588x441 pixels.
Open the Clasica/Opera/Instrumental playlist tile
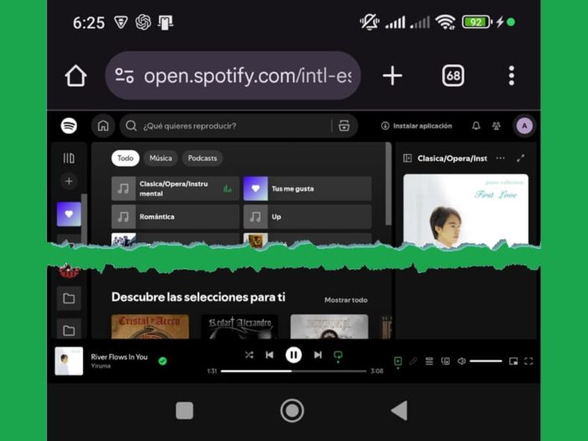[x=175, y=189]
